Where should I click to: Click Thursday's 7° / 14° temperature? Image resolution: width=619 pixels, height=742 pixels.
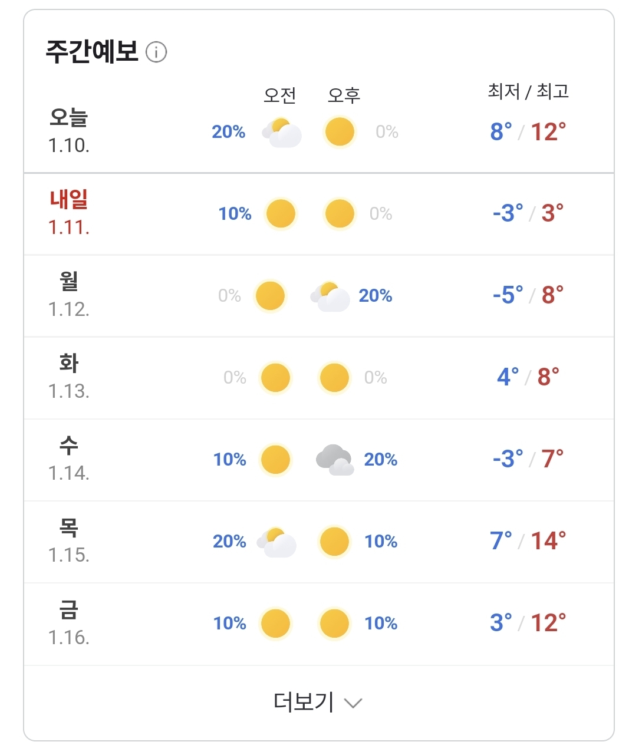point(528,541)
